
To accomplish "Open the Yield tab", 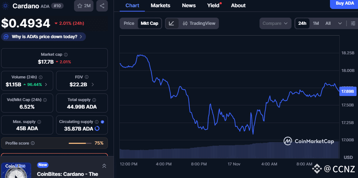I will point(213,5).
